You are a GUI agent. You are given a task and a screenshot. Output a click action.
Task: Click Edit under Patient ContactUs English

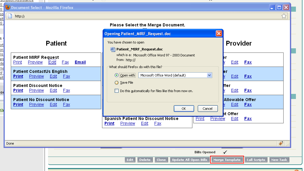tap(53, 76)
